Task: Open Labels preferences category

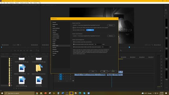Action: pyautogui.click(x=54, y=42)
